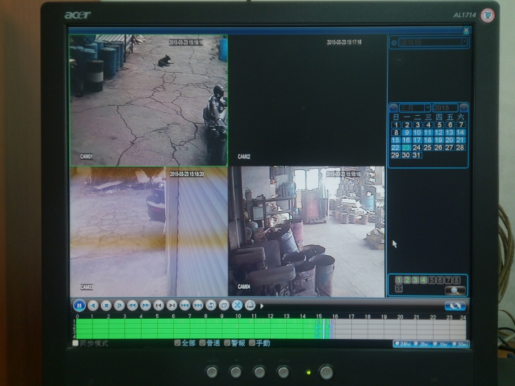The height and width of the screenshot is (386, 515).
Task: Click the select-all channels grid icon
Action: [398, 289]
